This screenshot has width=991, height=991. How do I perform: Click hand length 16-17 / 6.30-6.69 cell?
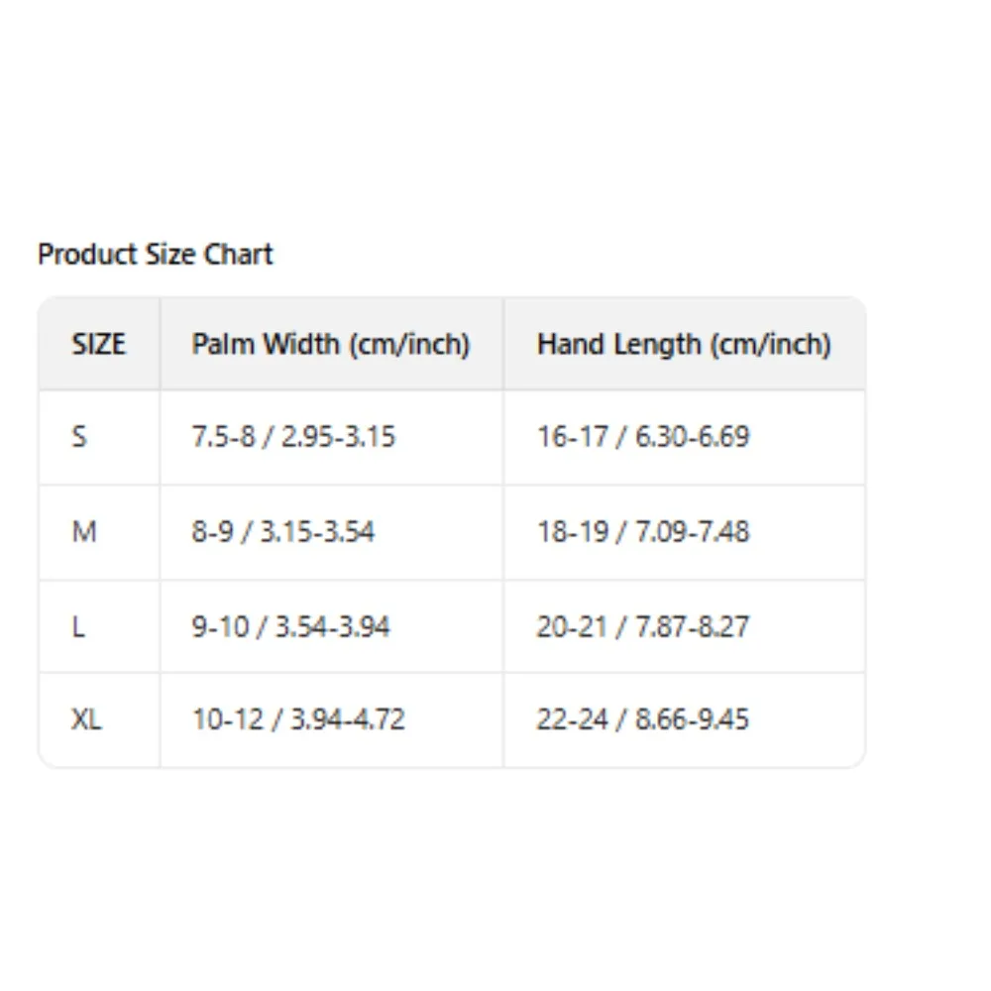click(x=643, y=436)
